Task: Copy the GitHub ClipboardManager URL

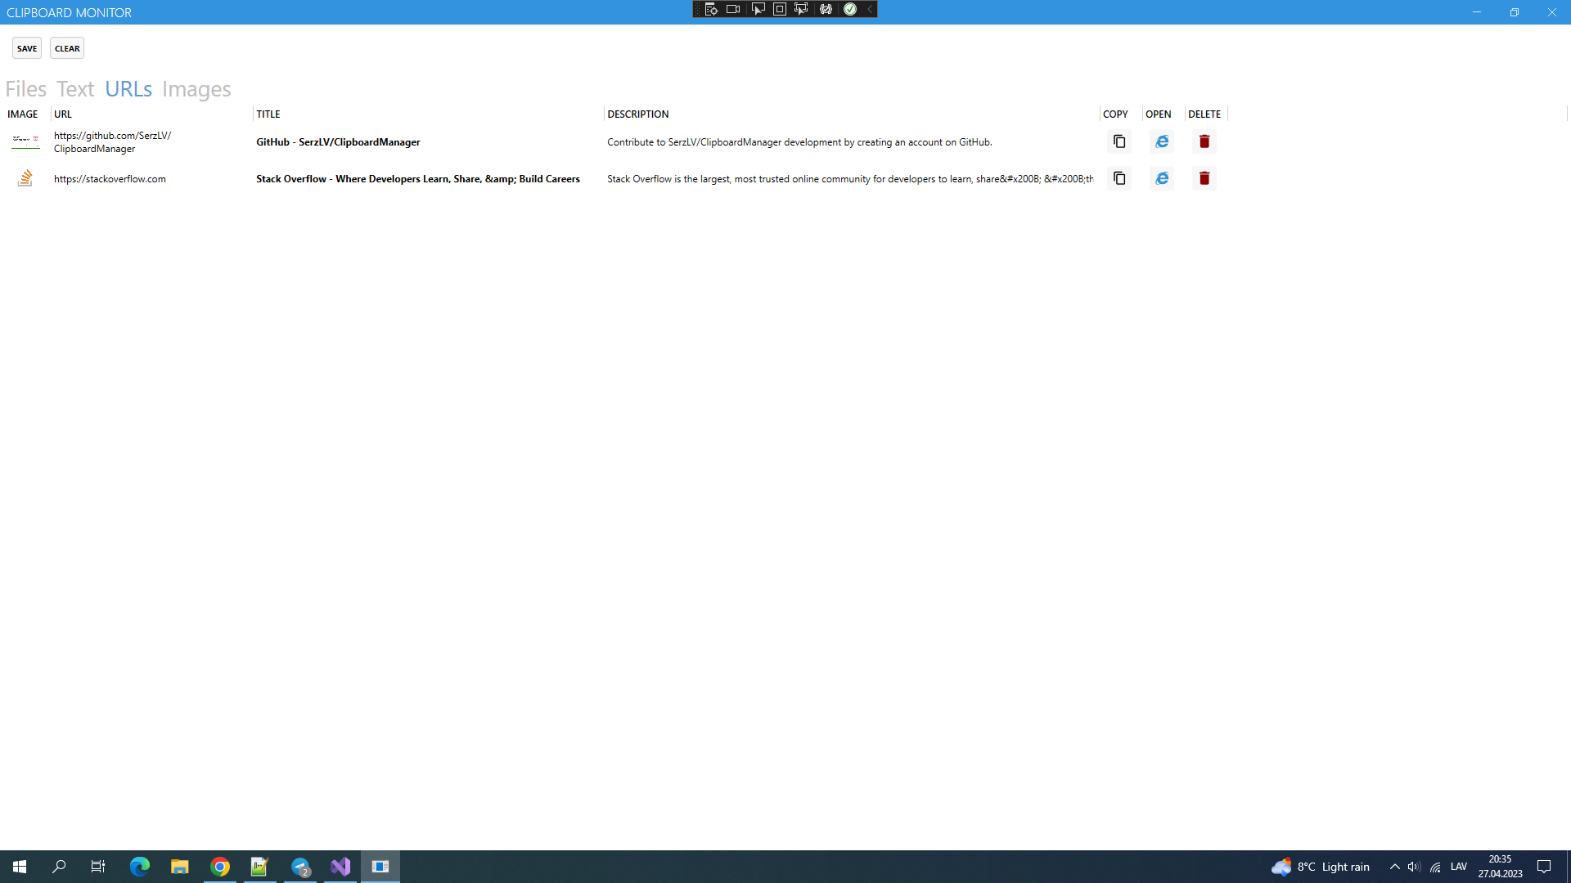Action: [x=1119, y=141]
